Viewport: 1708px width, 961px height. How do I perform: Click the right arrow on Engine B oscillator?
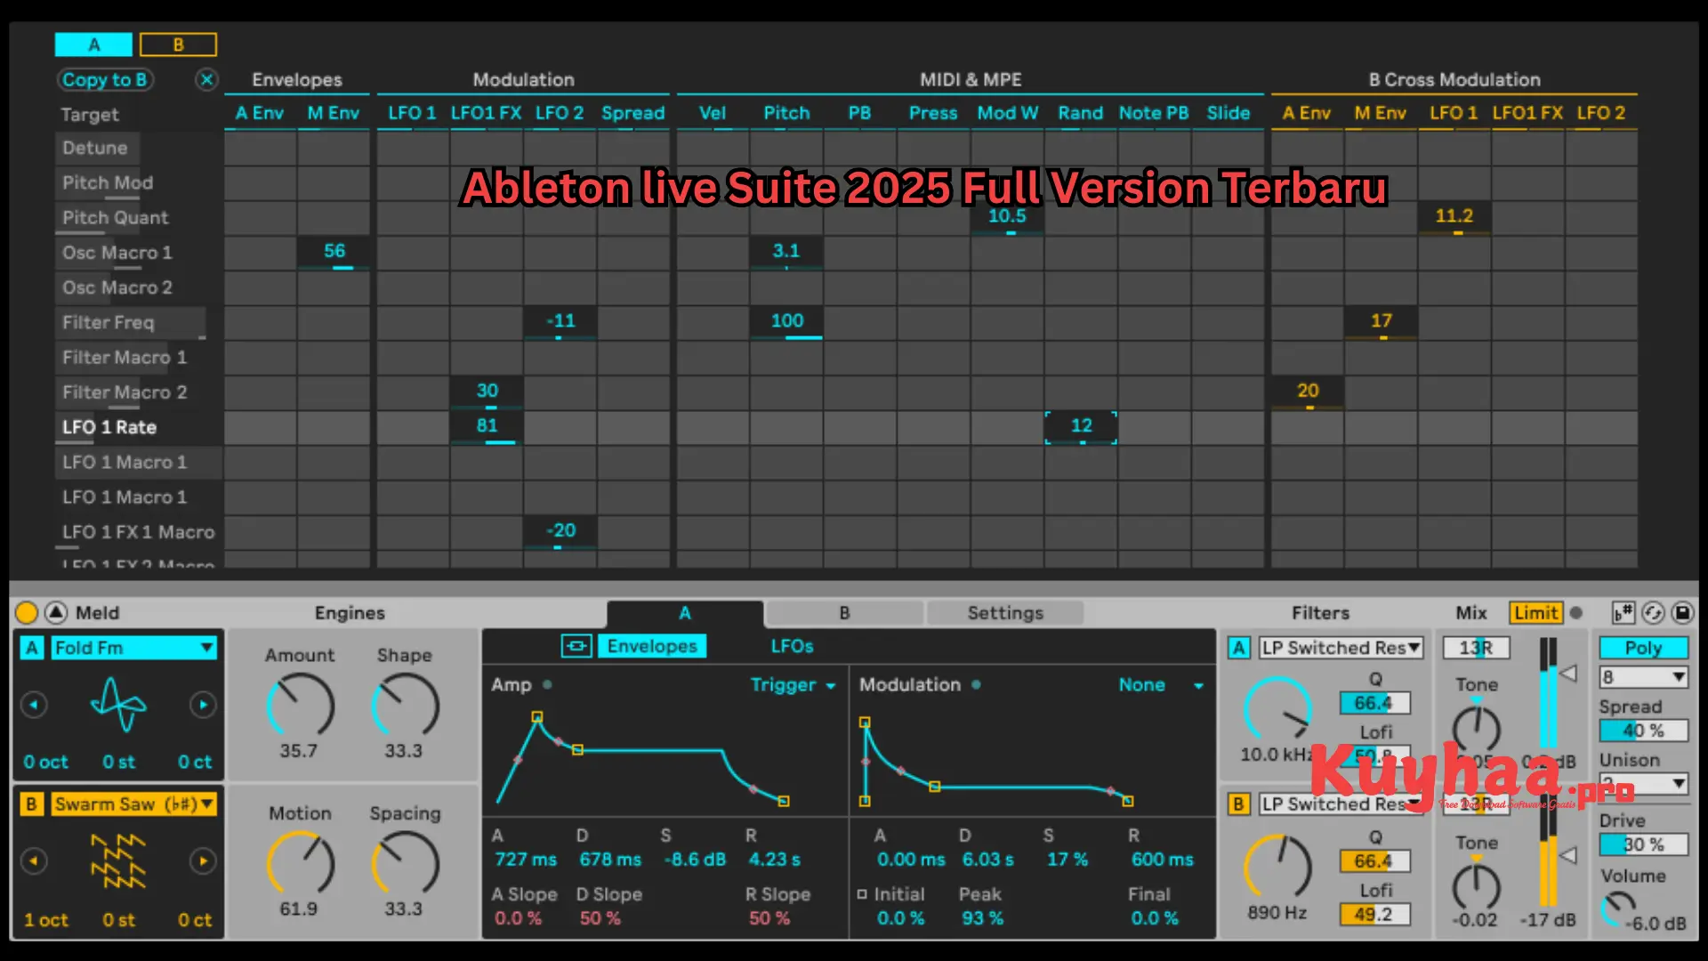click(x=203, y=860)
